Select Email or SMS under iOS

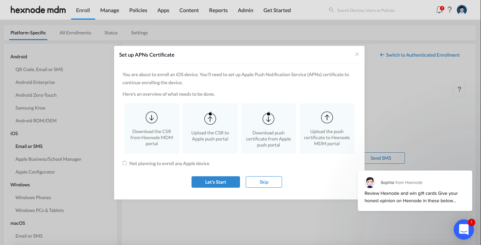(29, 146)
